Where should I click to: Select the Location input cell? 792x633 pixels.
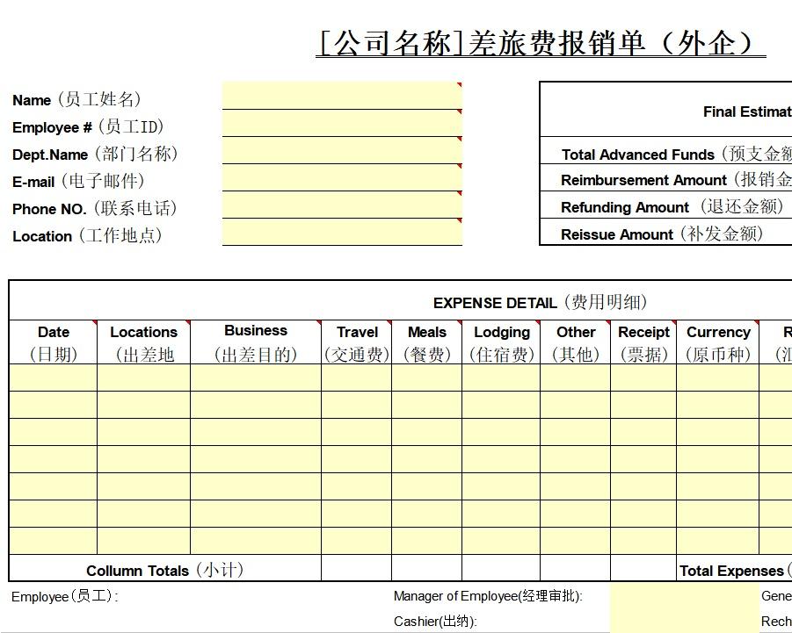[342, 233]
